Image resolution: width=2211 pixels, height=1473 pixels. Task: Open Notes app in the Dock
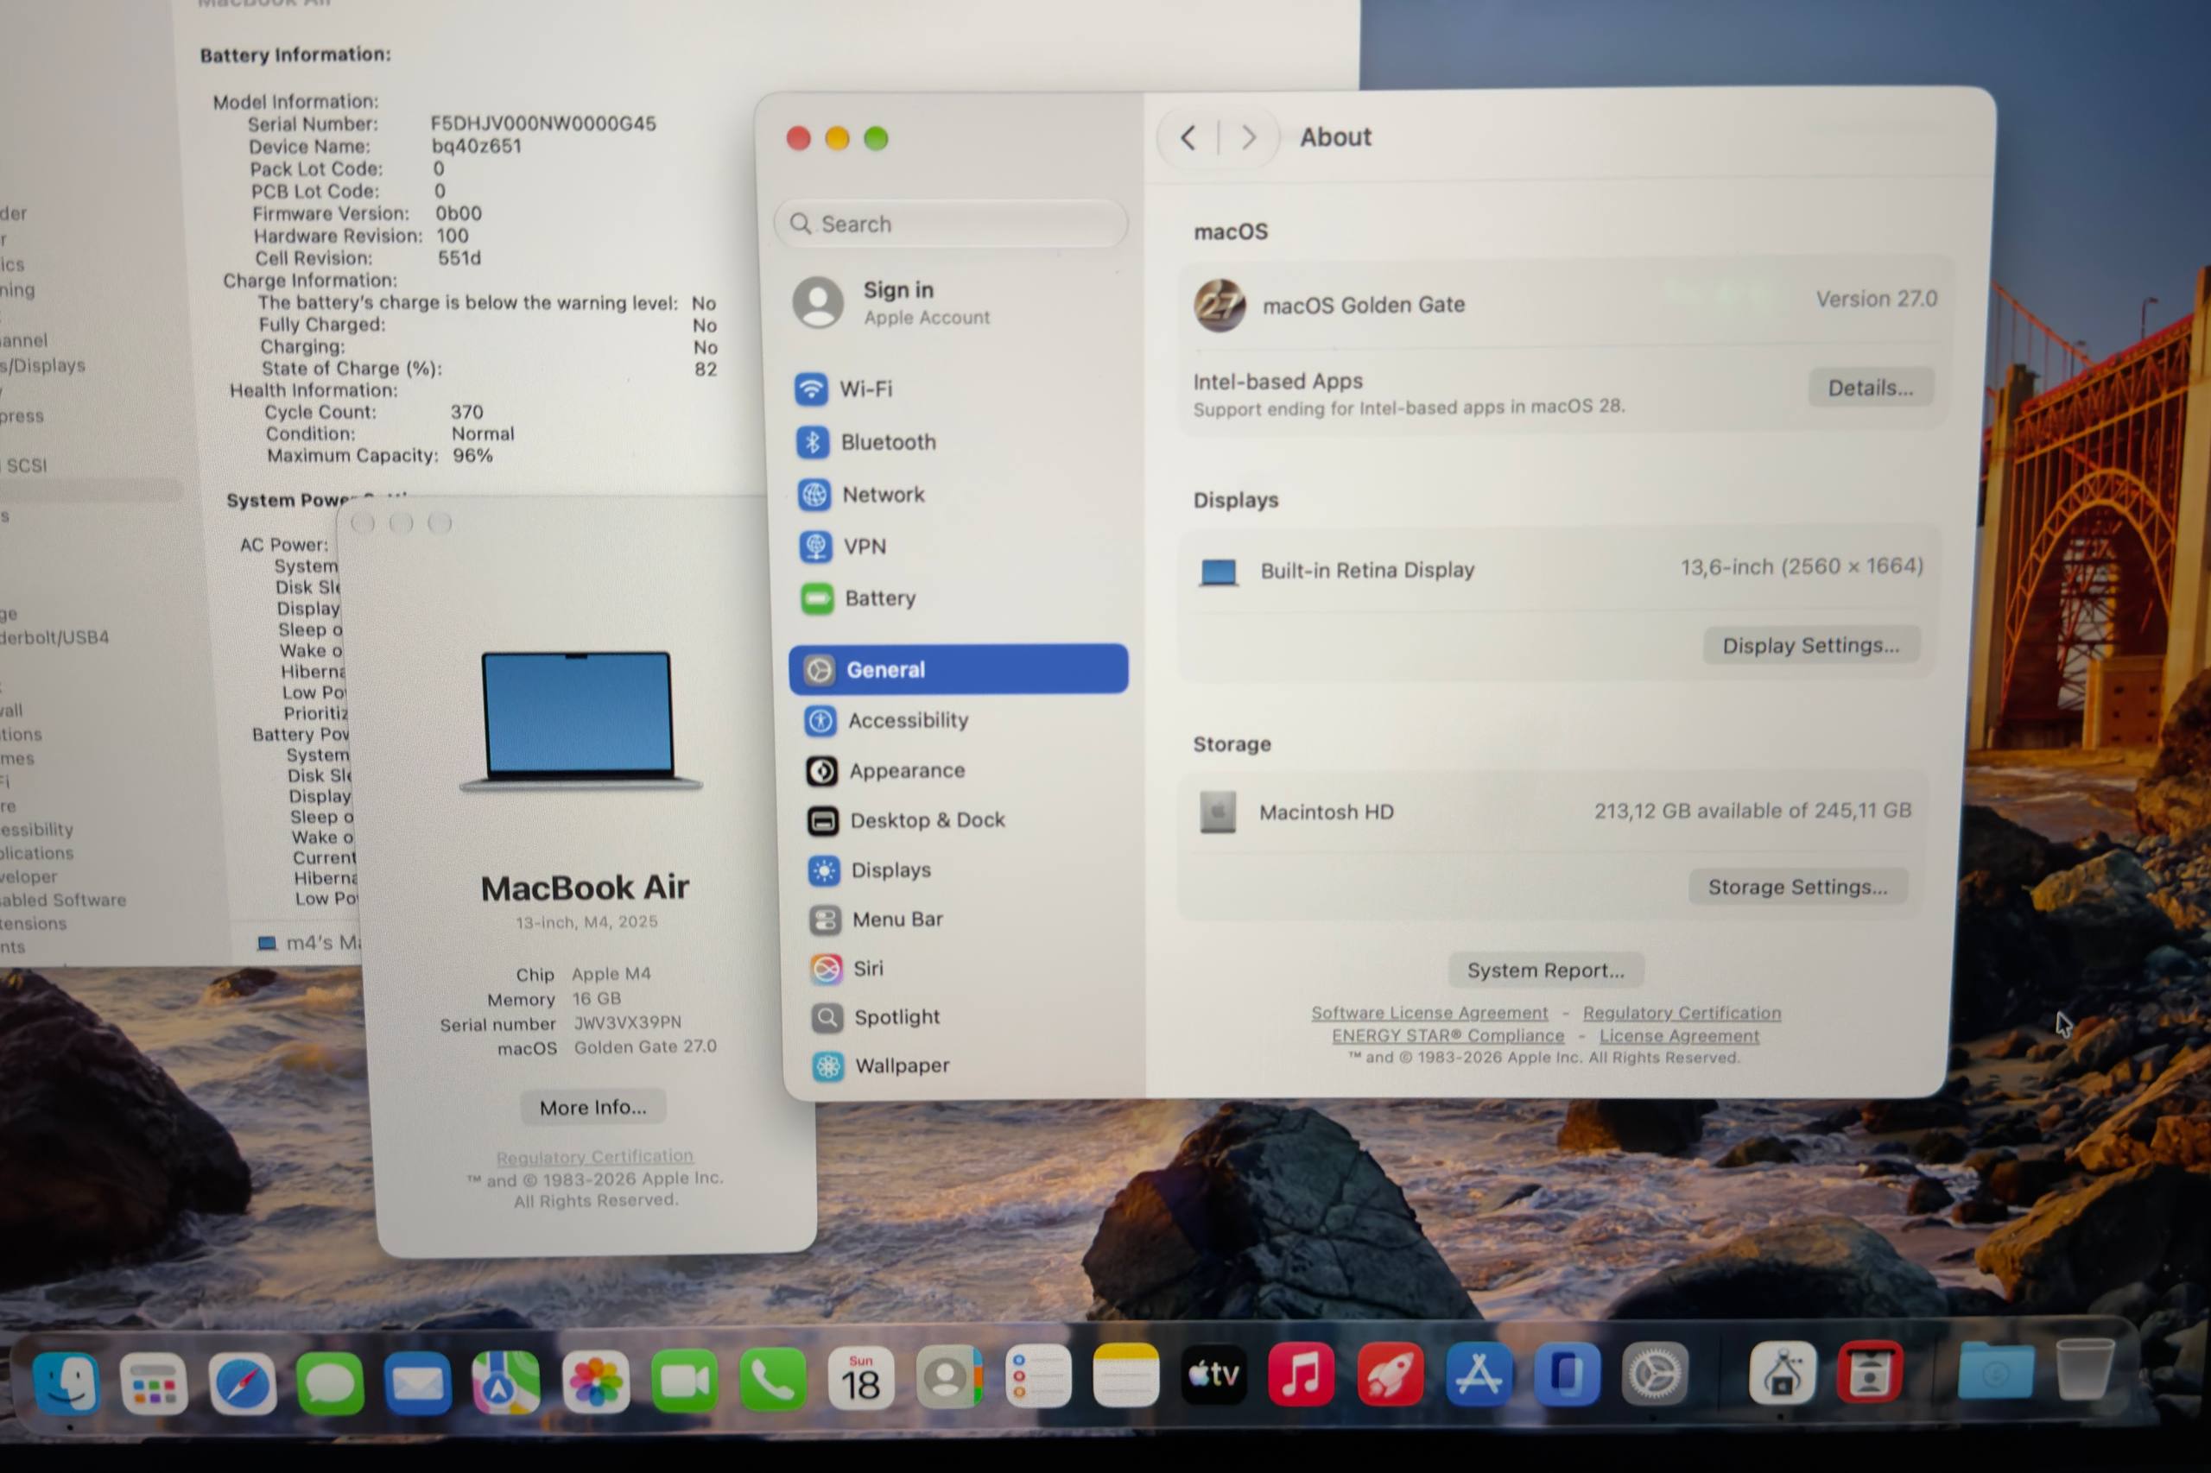point(1125,1376)
